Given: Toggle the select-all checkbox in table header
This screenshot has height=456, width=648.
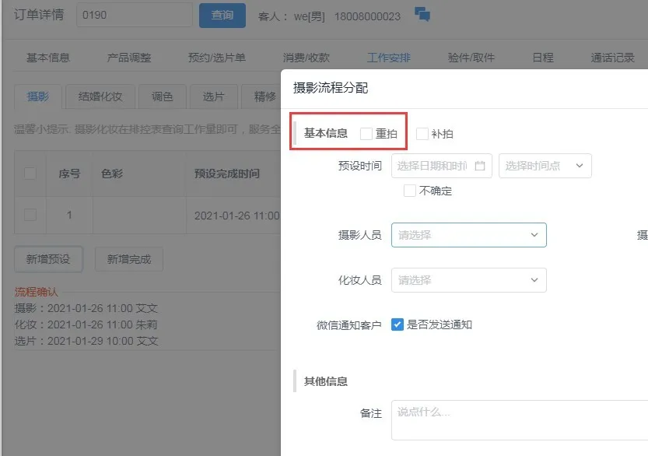Looking at the screenshot, I should coord(30,174).
